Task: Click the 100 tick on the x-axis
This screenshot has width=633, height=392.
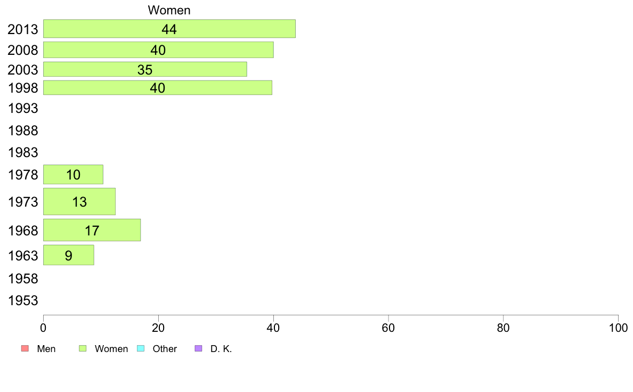Action: [x=618, y=328]
